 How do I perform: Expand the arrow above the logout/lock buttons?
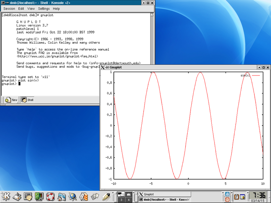(223, 193)
